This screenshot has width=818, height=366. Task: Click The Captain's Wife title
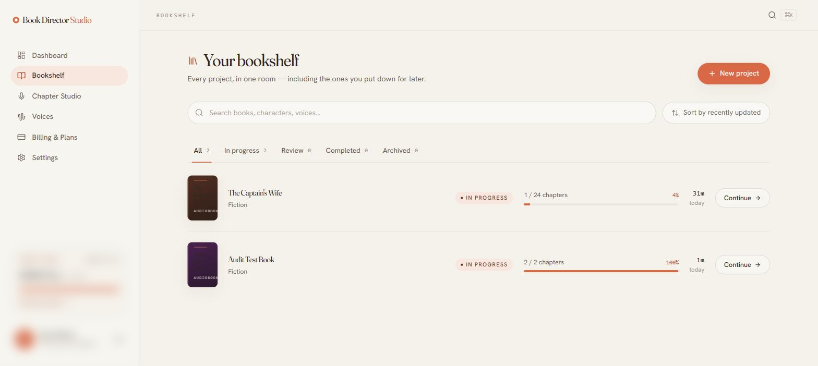(x=255, y=193)
